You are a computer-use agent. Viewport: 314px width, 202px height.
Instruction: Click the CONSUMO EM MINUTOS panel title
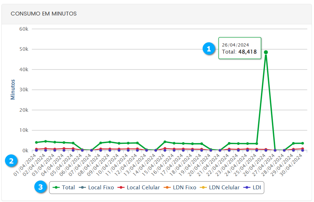[x=44, y=14]
